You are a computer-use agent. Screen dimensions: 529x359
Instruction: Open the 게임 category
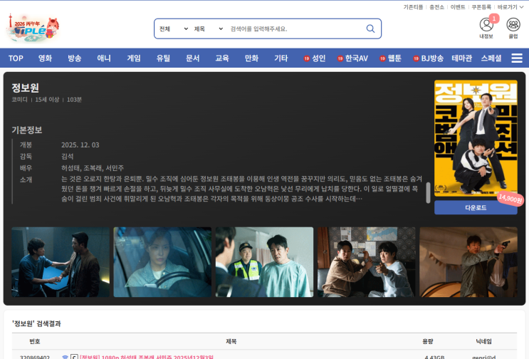(x=134, y=58)
